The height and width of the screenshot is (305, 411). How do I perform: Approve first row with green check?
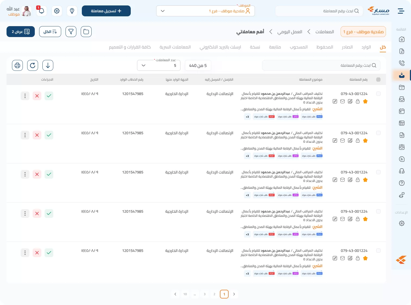(49, 96)
